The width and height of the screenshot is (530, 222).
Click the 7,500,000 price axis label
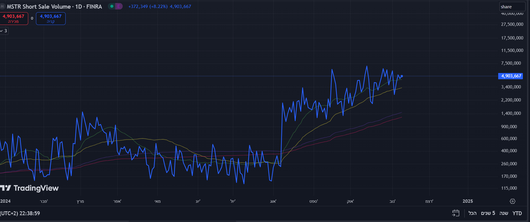(x=511, y=63)
